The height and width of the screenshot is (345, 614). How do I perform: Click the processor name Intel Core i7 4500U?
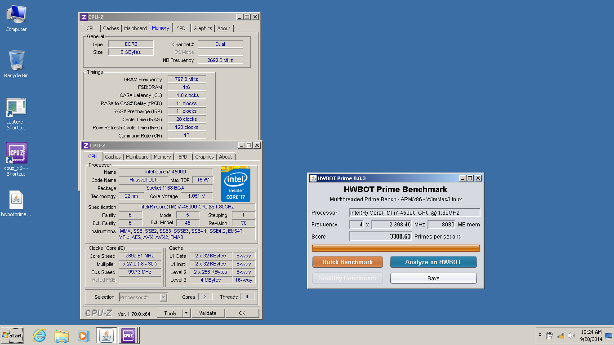click(166, 172)
